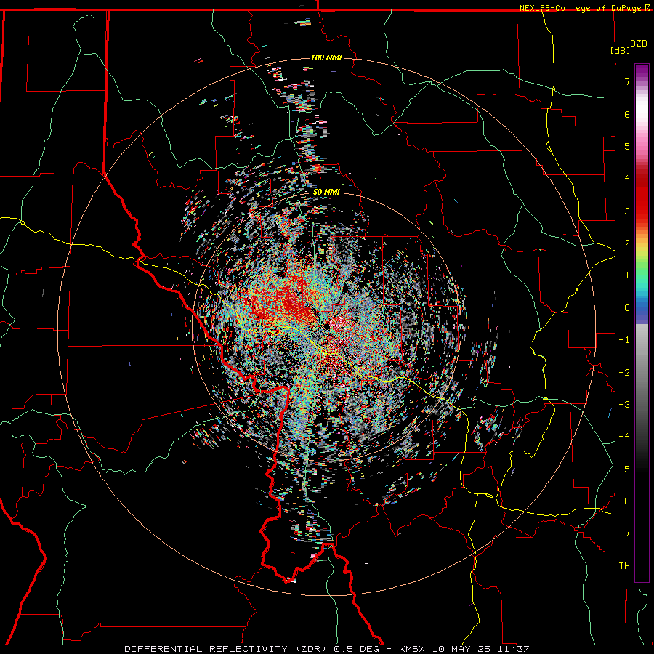Click the 0 value on the color scale

627,308
